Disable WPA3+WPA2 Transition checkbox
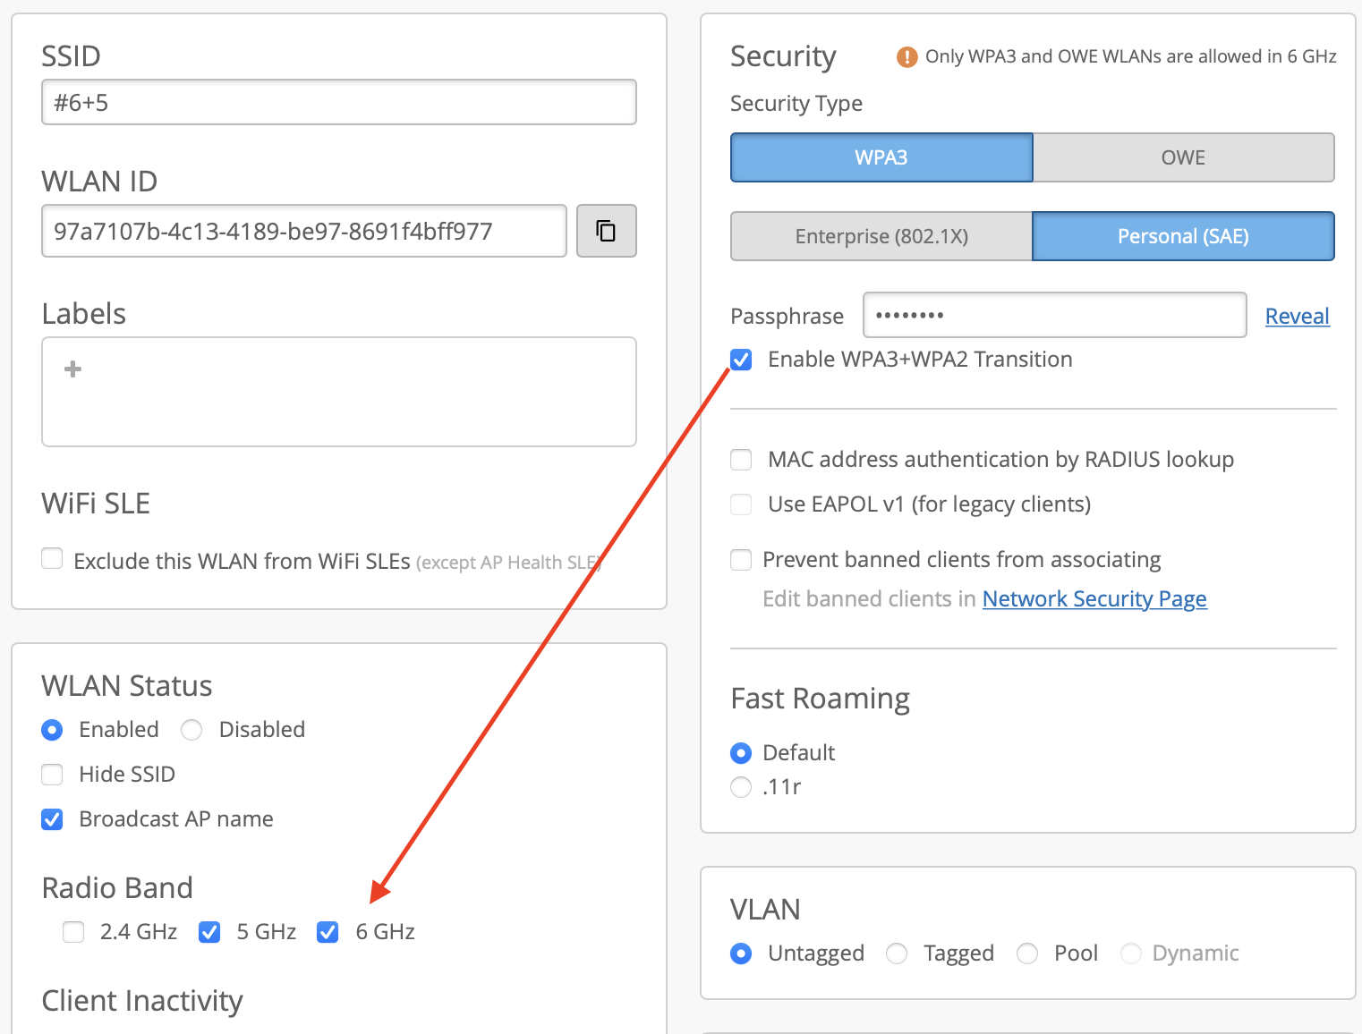The width and height of the screenshot is (1362, 1034). 742,360
